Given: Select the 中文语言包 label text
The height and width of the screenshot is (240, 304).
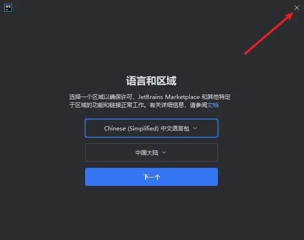Looking at the screenshot, I should point(175,128).
